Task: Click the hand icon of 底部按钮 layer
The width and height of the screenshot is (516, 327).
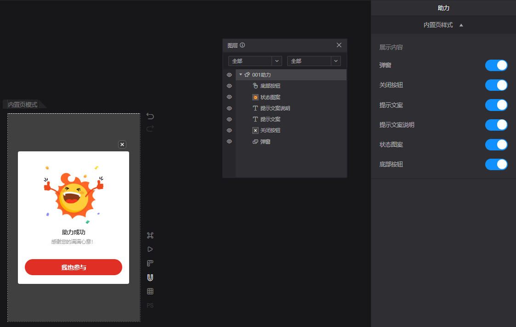Action: (x=255, y=86)
